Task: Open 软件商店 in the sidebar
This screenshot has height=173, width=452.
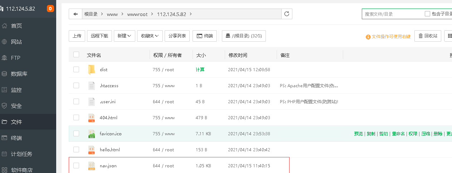Action: point(22,169)
